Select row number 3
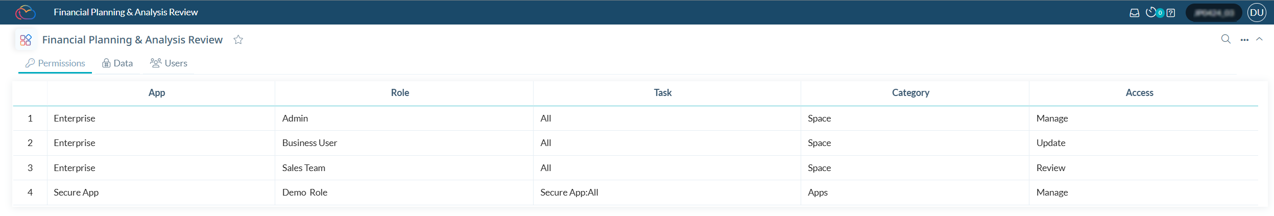 pos(30,168)
